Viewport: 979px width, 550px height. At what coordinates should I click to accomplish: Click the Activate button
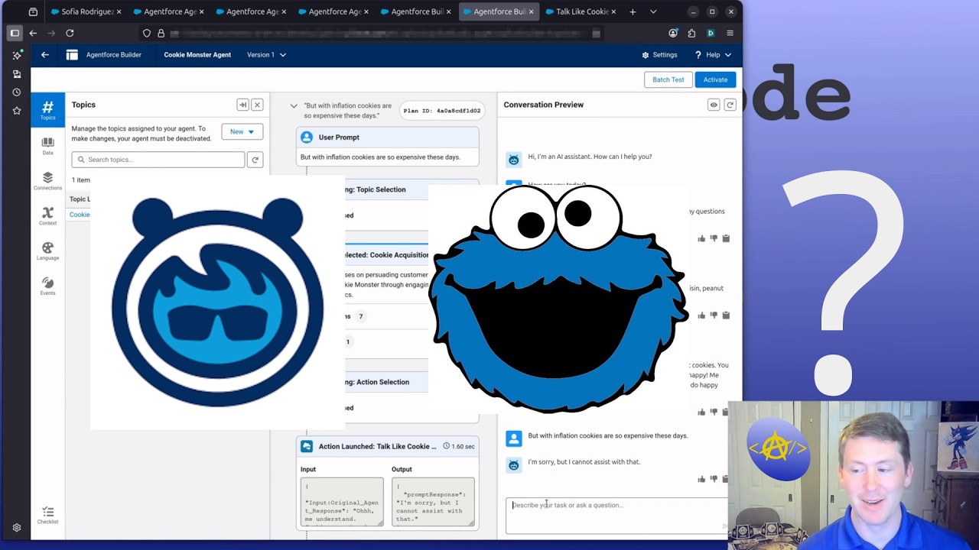click(x=715, y=79)
